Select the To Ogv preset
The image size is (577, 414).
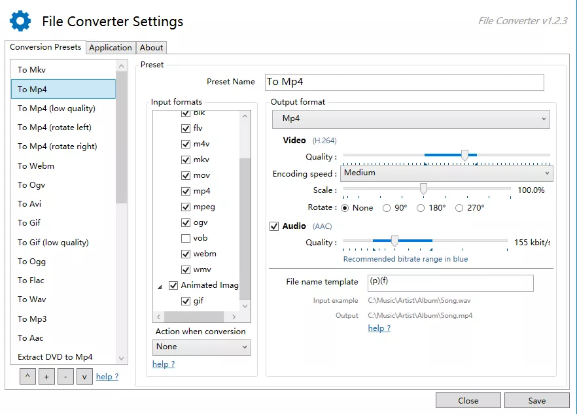point(63,184)
